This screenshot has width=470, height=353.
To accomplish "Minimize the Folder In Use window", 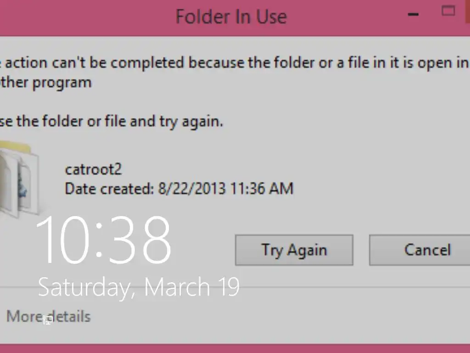I will (413, 14).
